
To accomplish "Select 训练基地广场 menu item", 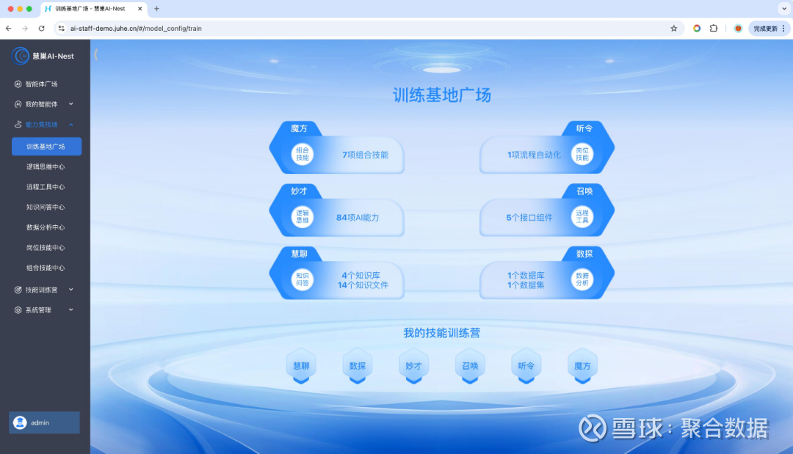I will tap(46, 147).
